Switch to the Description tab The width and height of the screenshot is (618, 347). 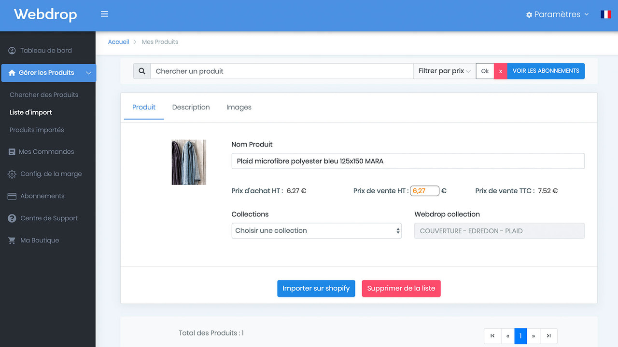(x=191, y=107)
